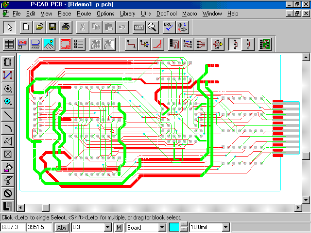Create a new PCB file
Viewport: 311px width, 233px height.
pyautogui.click(x=26, y=27)
